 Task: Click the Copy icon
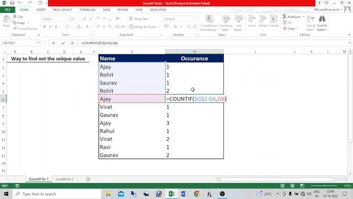[15, 23]
